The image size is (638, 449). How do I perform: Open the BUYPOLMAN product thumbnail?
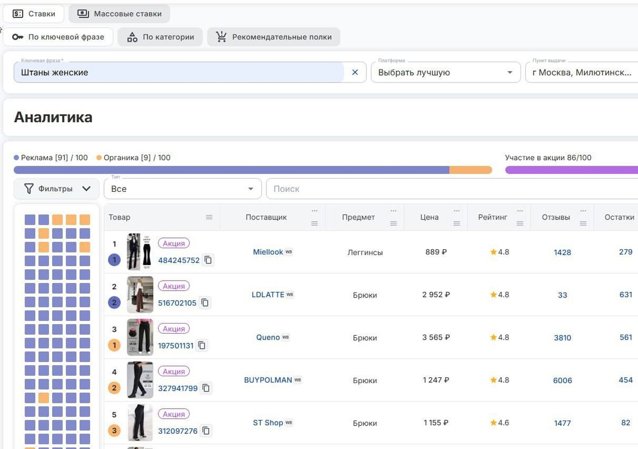pyautogui.click(x=140, y=380)
